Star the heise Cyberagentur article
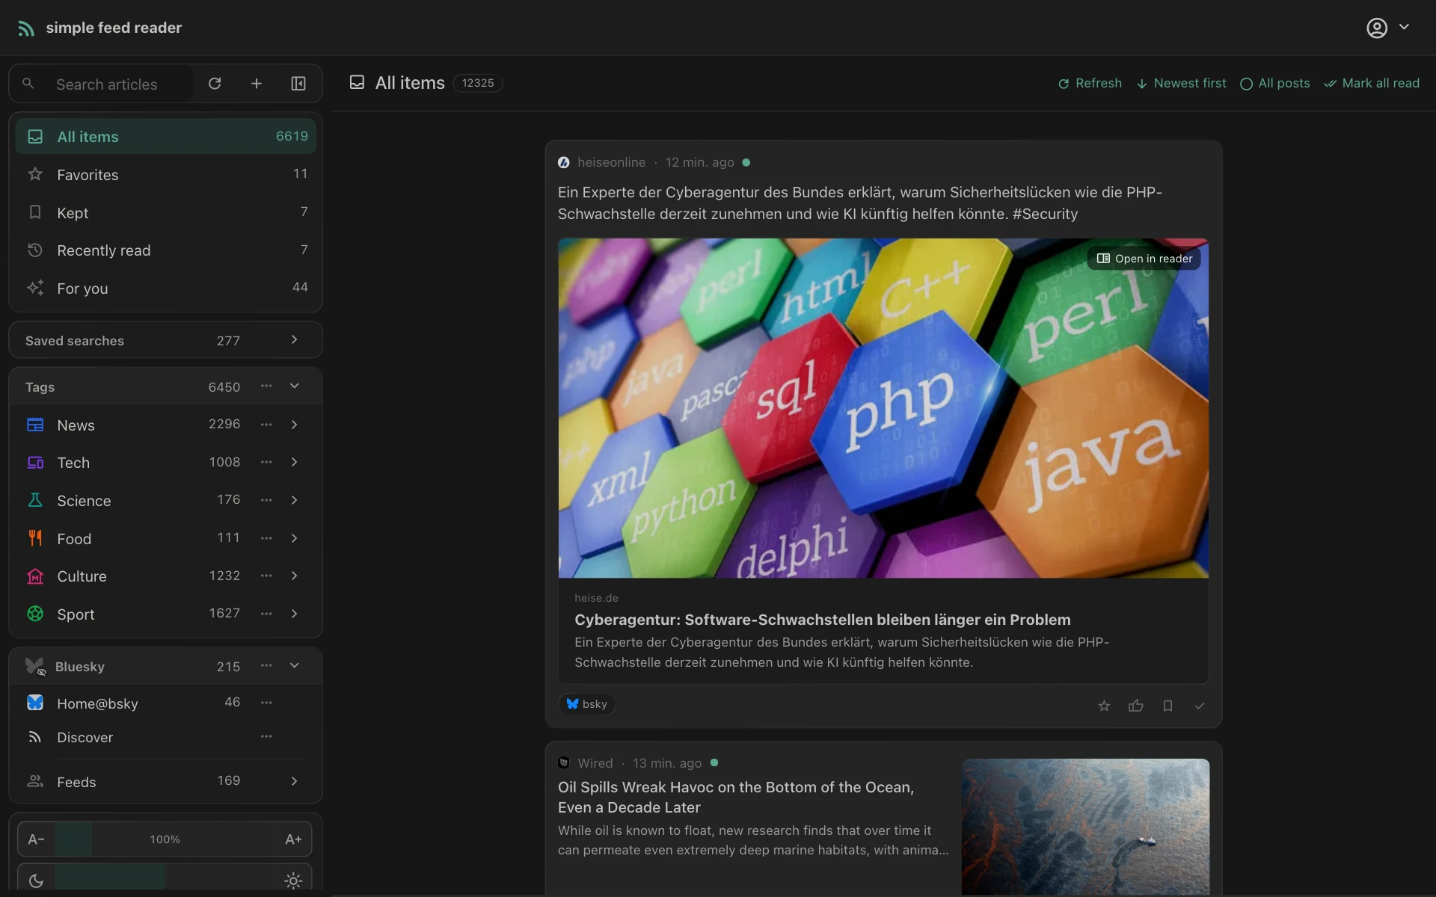 [1104, 706]
